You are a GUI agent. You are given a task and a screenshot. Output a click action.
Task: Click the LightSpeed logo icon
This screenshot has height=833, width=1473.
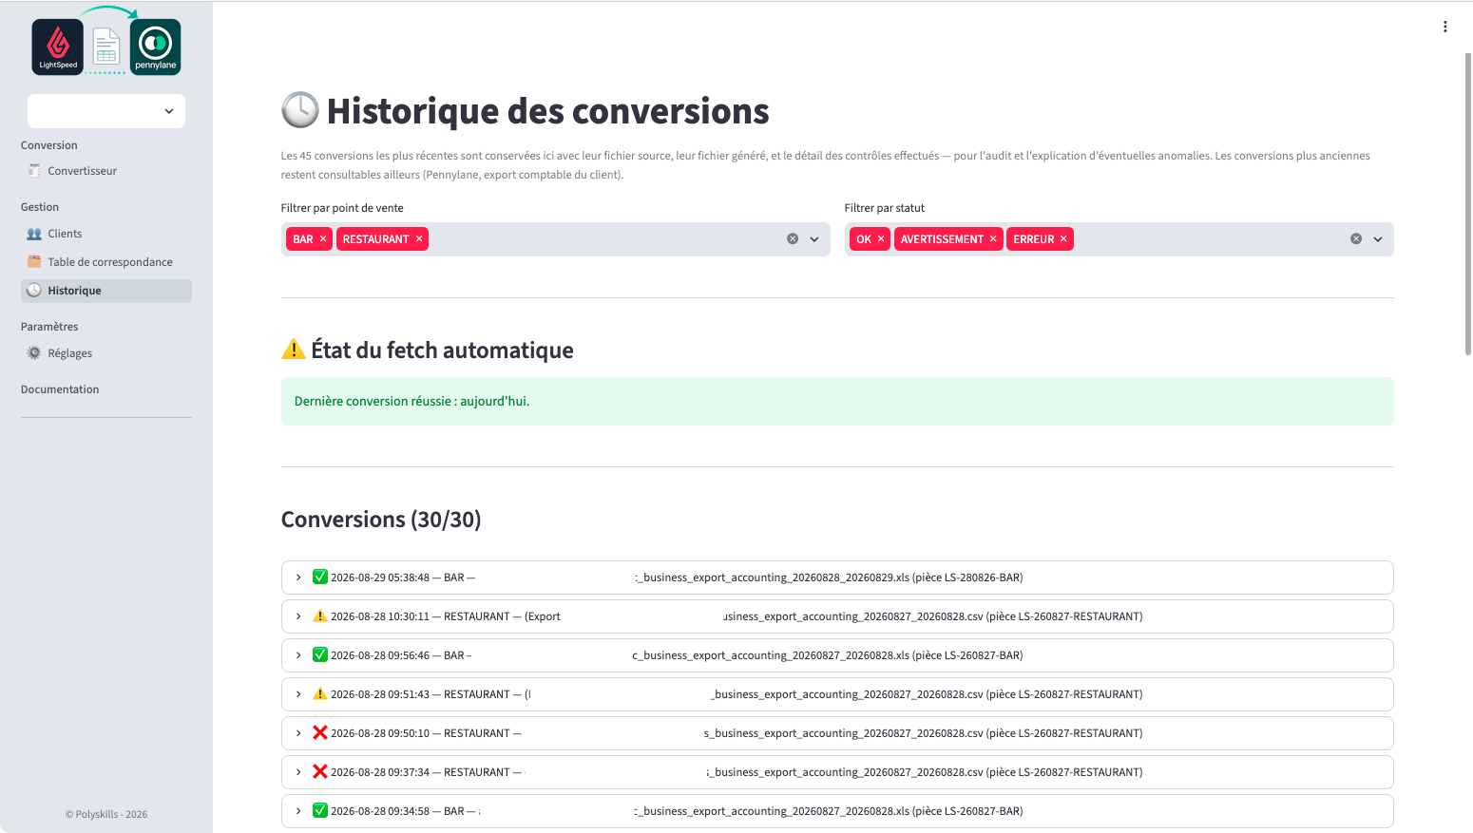pos(58,47)
